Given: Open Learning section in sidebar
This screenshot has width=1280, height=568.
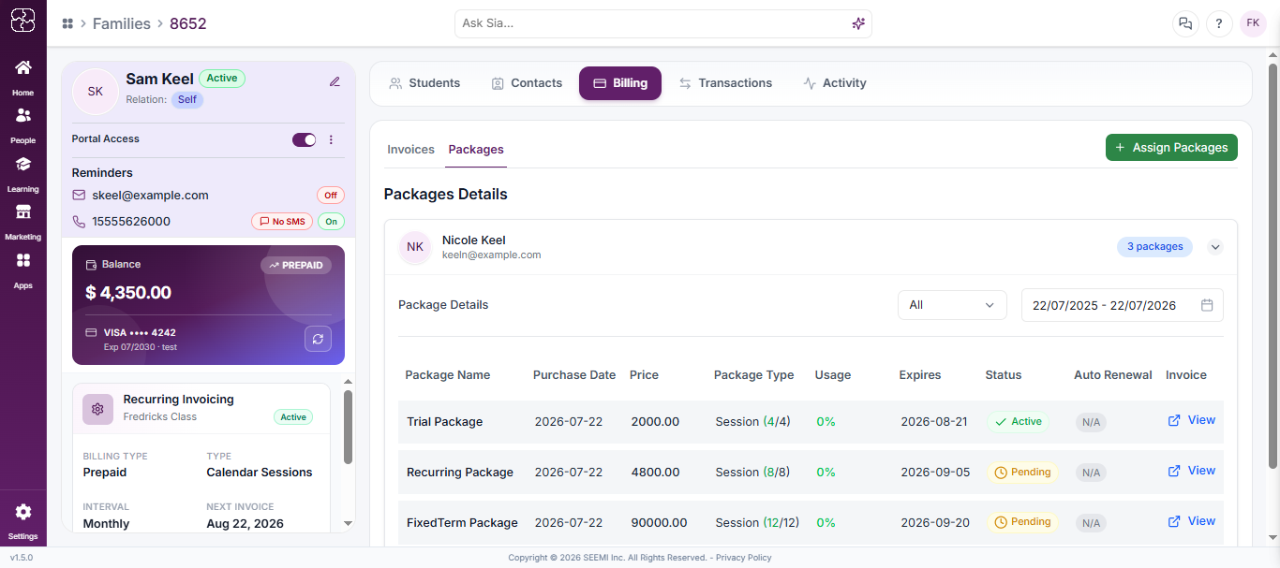Looking at the screenshot, I should point(22,174).
